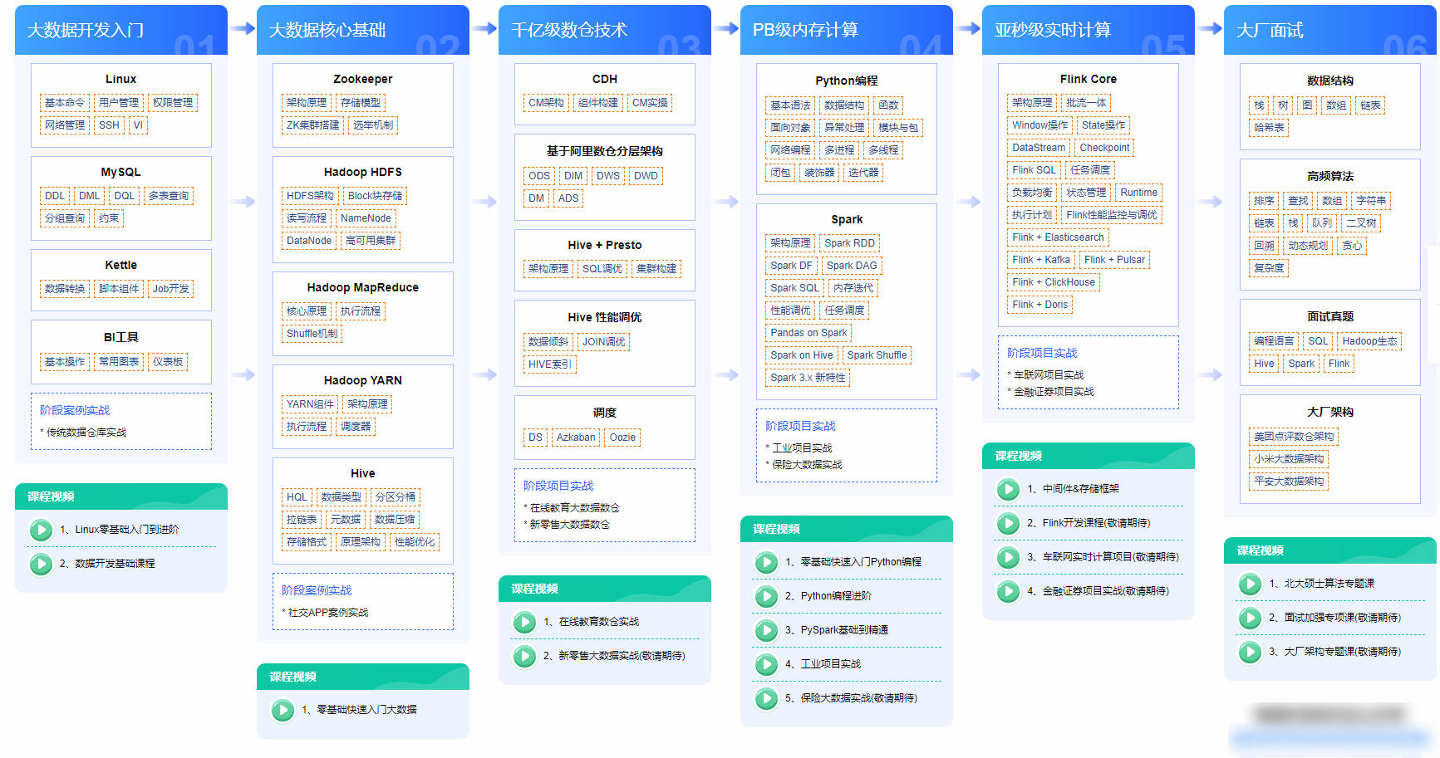Image resolution: width=1440 pixels, height=758 pixels.
Task: Click the 多表查询 tag under MySQL
Action: [x=169, y=196]
